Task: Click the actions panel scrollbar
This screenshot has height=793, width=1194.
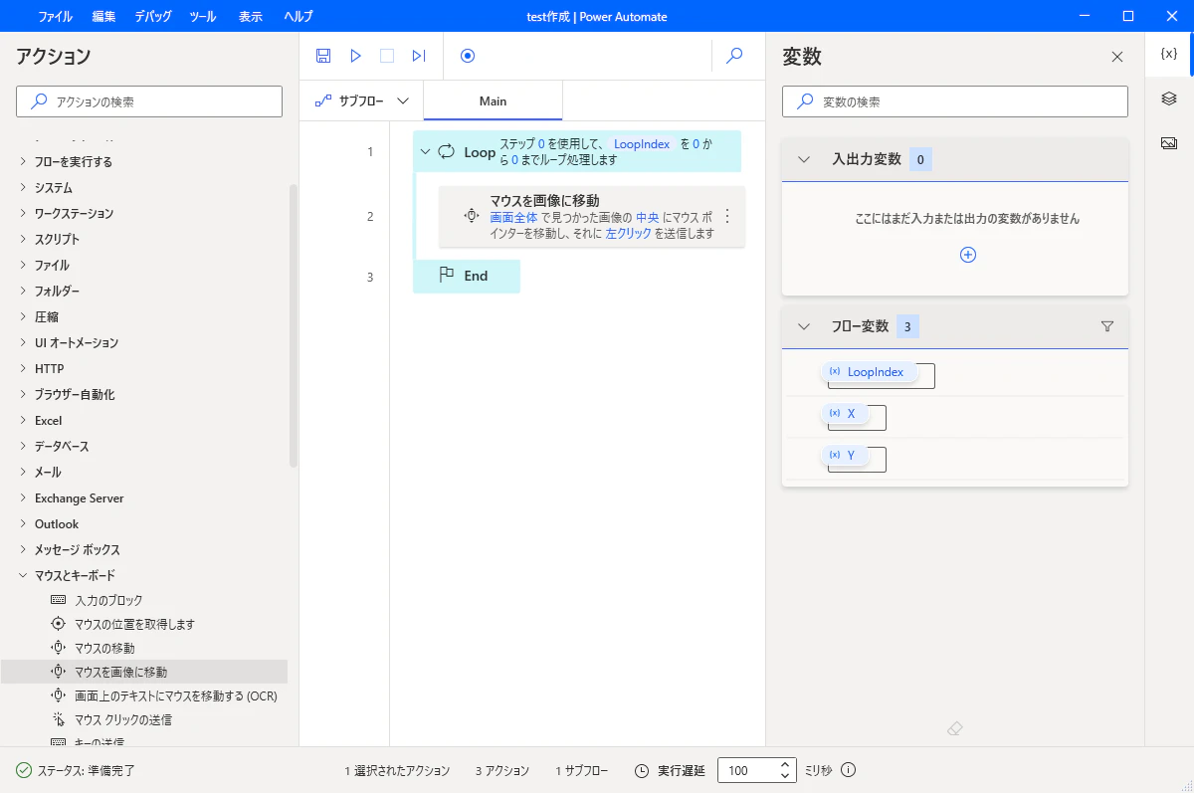Action: tap(293, 325)
